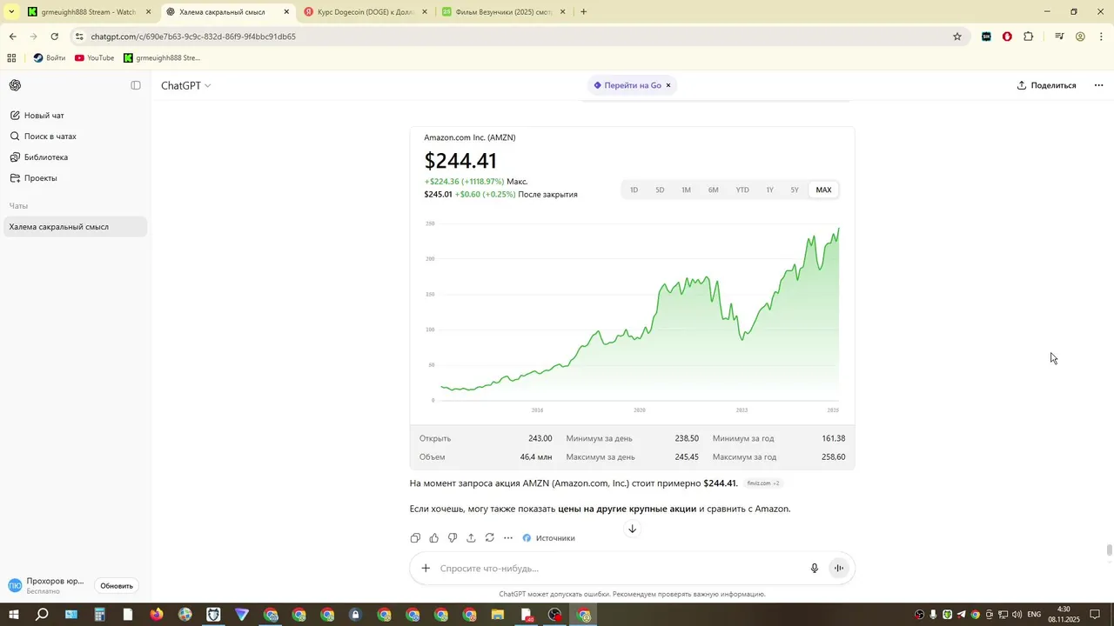Open Windows taskbar search

pyautogui.click(x=42, y=615)
